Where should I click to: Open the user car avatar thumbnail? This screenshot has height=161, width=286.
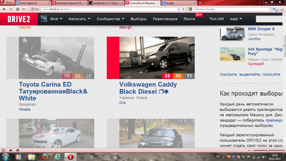[x=44, y=18]
